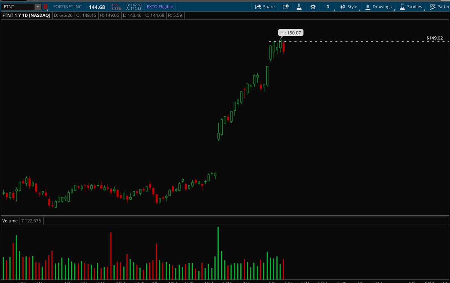450x283 pixels.
Task: Open the D timeframe selector
Action: pyautogui.click(x=328, y=7)
